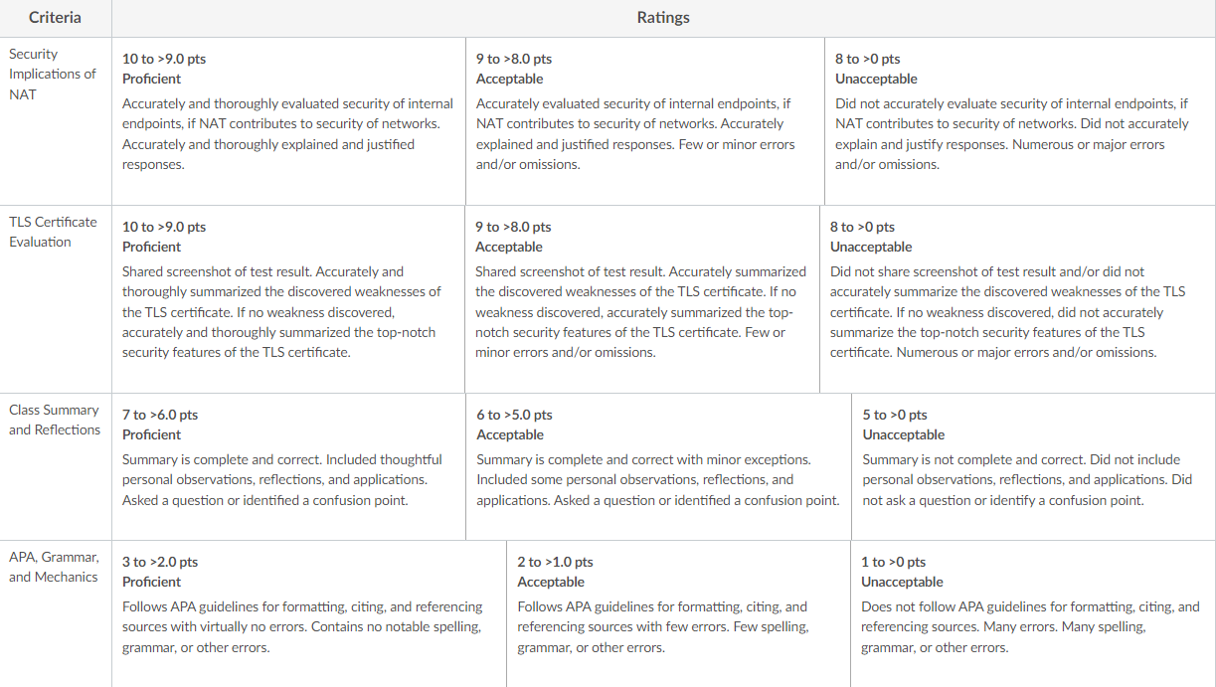
Task: Select the APA, Grammar, and Mechanics criterion
Action: [x=56, y=613]
